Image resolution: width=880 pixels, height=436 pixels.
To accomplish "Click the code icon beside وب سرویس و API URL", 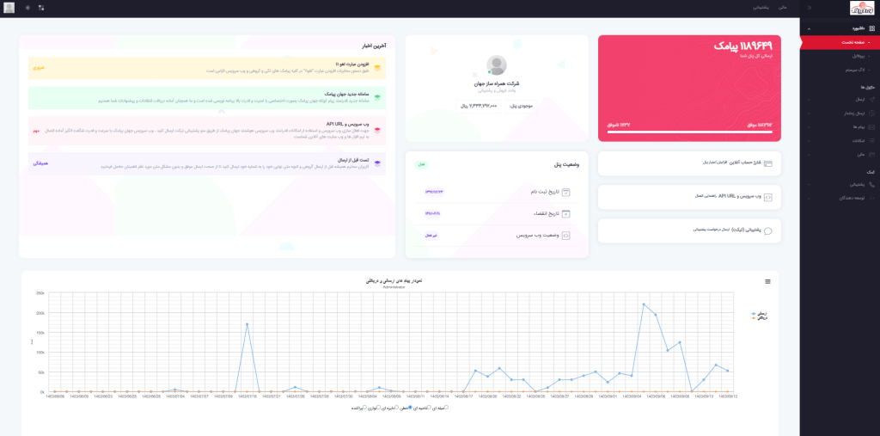I will pos(767,196).
